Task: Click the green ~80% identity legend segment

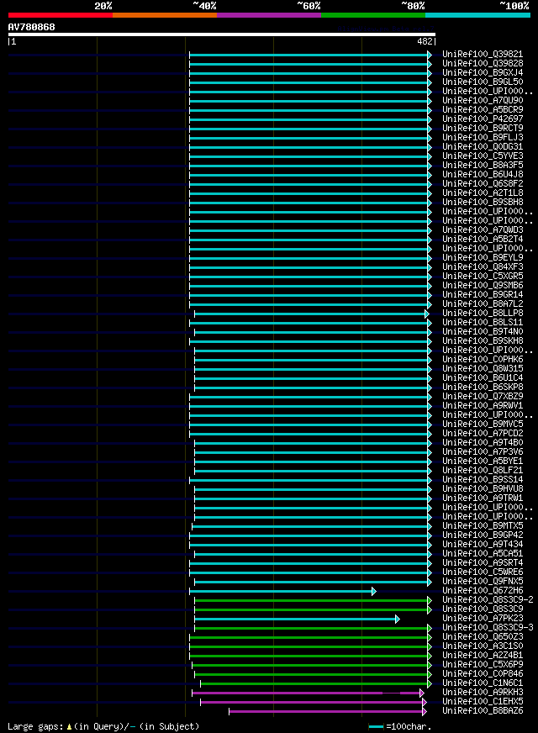Action: 373,15
